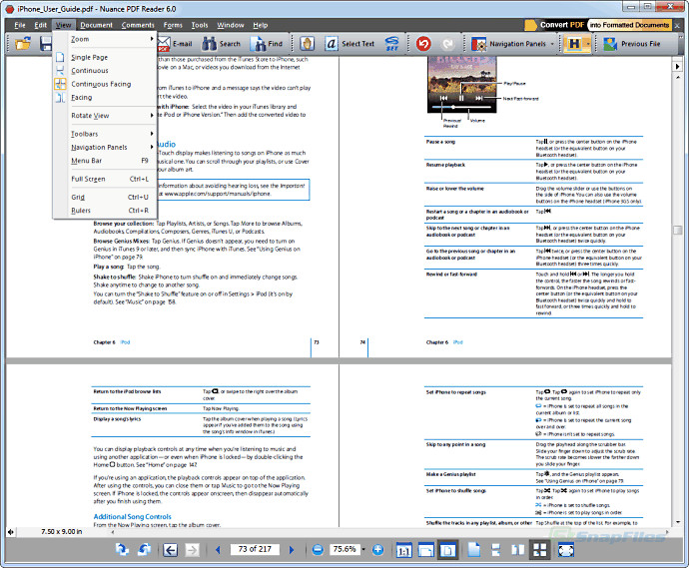Click the Single Page layout icon in bottom bar
Image resolution: width=689 pixels, height=568 pixels.
pos(473,550)
